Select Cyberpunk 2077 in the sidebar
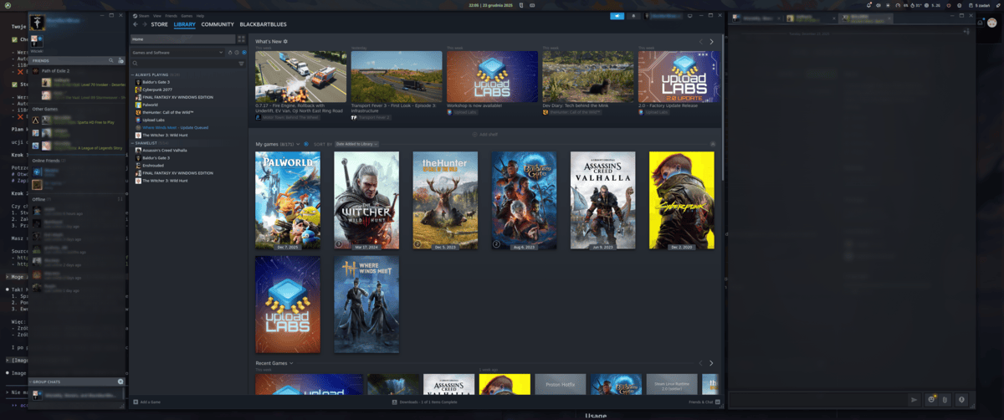 [156, 90]
